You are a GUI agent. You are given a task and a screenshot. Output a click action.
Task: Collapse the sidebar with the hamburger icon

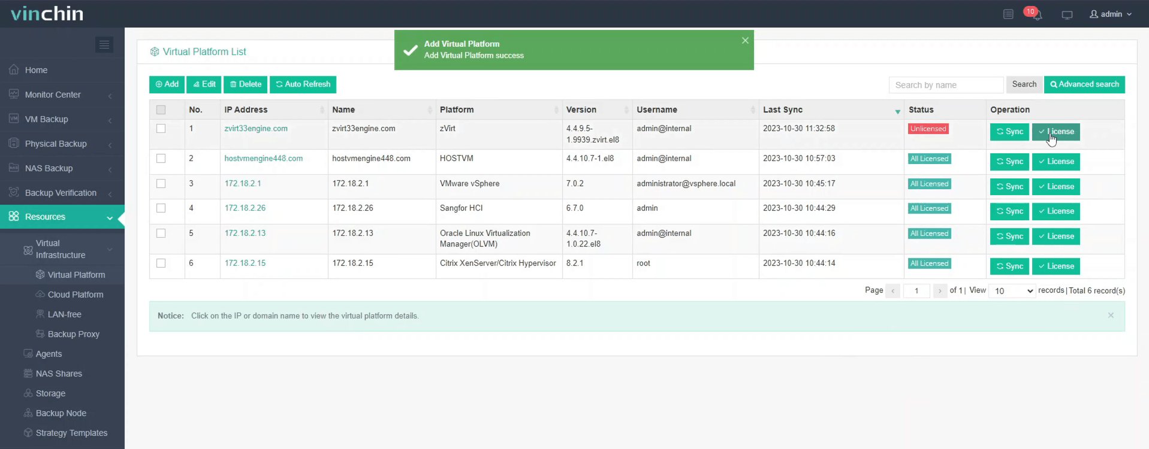pos(104,45)
